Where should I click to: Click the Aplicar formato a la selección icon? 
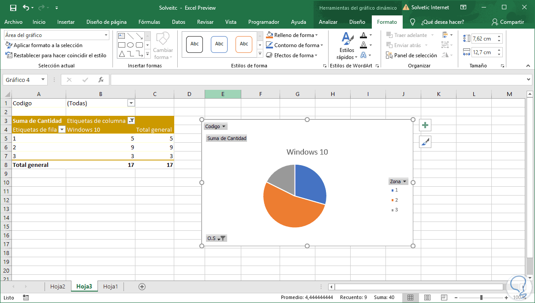[x=40, y=45]
